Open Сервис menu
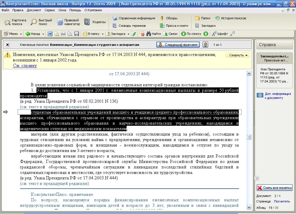Image resolution: width=296 pixels, height=214 pixels. click(50, 10)
